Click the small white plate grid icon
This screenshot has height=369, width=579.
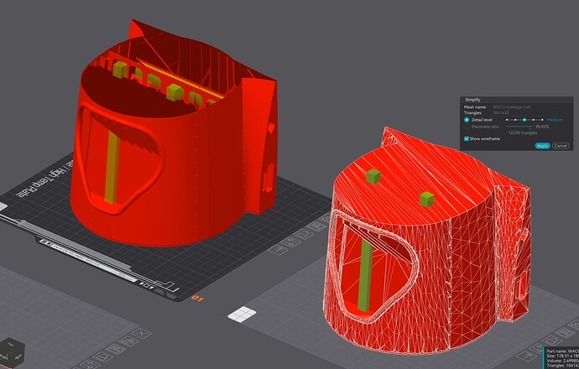(243, 314)
